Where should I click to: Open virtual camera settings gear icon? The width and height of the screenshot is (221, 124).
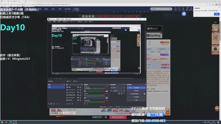(x=144, y=94)
